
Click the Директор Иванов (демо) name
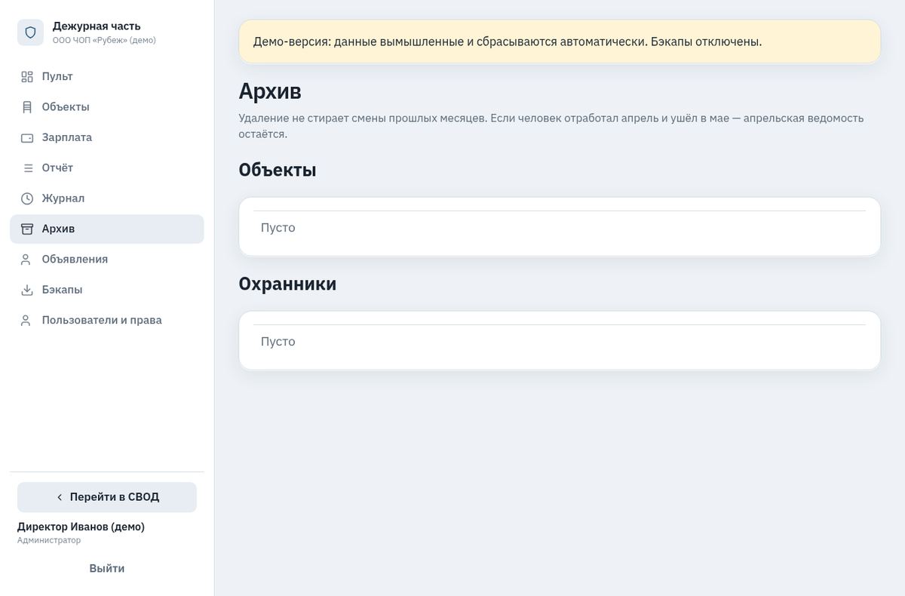(81, 527)
